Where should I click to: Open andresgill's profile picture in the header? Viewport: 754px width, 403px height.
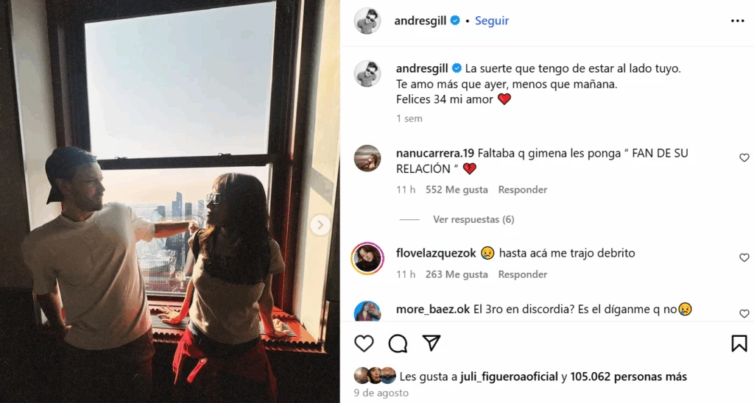coord(367,21)
